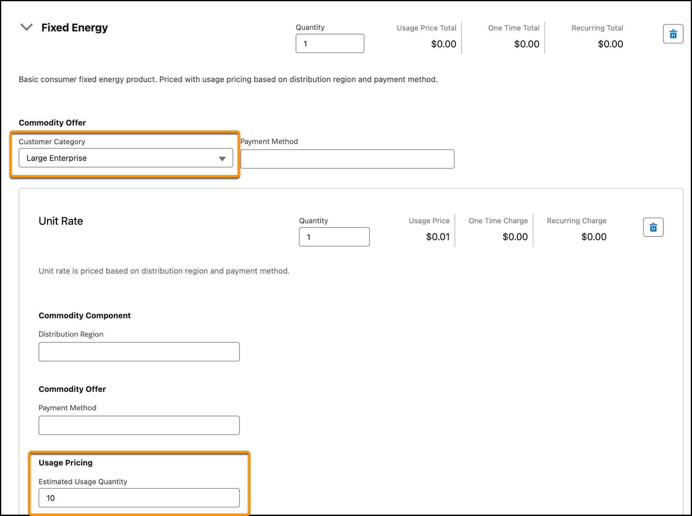Screen dimensions: 692x516
Task: Click the Fixed Energy heading
Action: (x=75, y=28)
